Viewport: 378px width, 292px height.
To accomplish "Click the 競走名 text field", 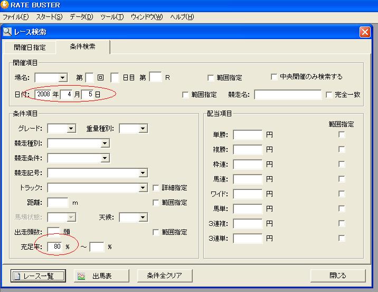I will (288, 95).
